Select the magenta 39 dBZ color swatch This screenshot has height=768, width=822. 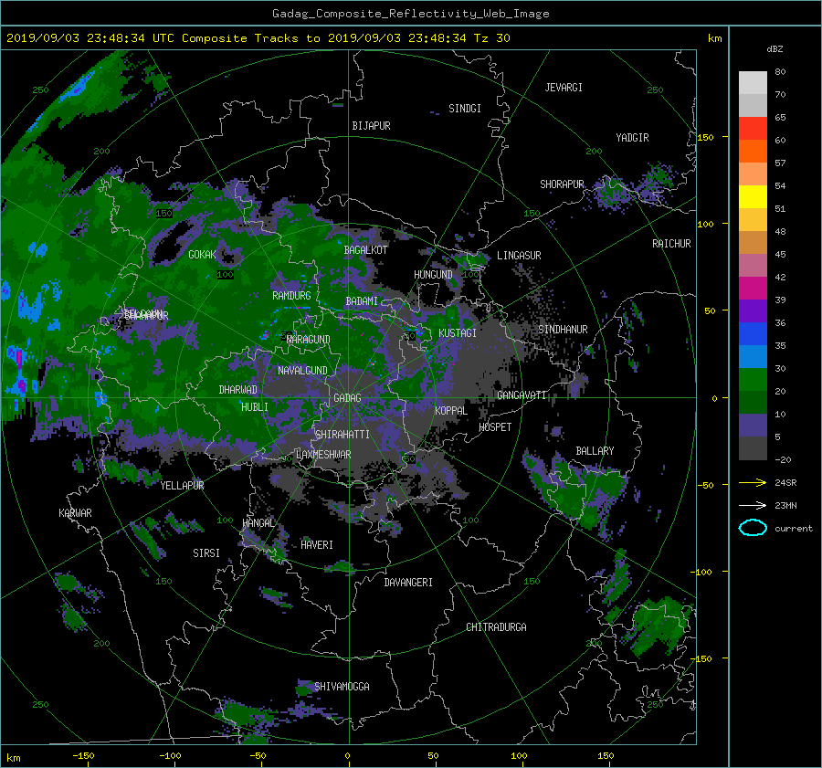tap(753, 289)
